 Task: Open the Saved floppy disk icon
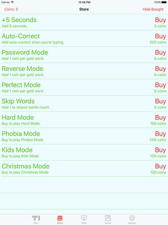(108, 218)
